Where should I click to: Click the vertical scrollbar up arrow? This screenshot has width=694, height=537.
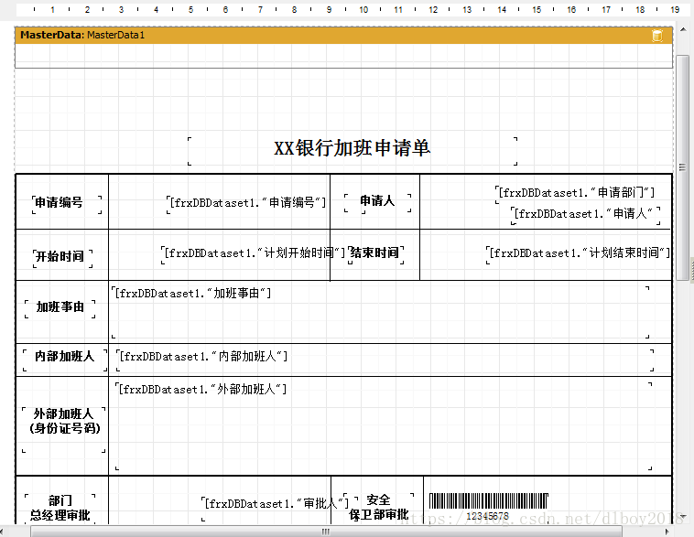pyautogui.click(x=683, y=29)
